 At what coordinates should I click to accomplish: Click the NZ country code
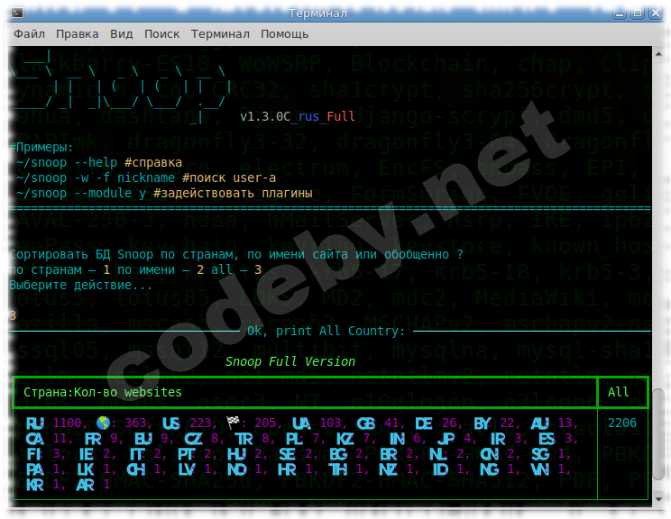coord(388,469)
